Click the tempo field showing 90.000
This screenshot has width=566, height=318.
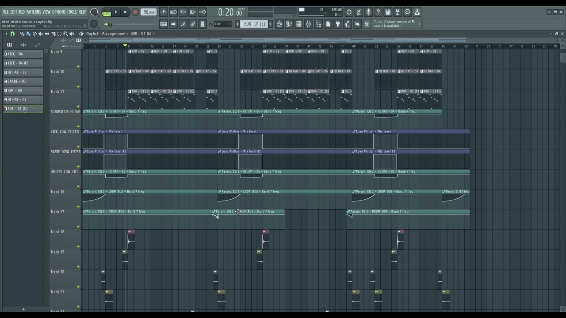tap(149, 12)
